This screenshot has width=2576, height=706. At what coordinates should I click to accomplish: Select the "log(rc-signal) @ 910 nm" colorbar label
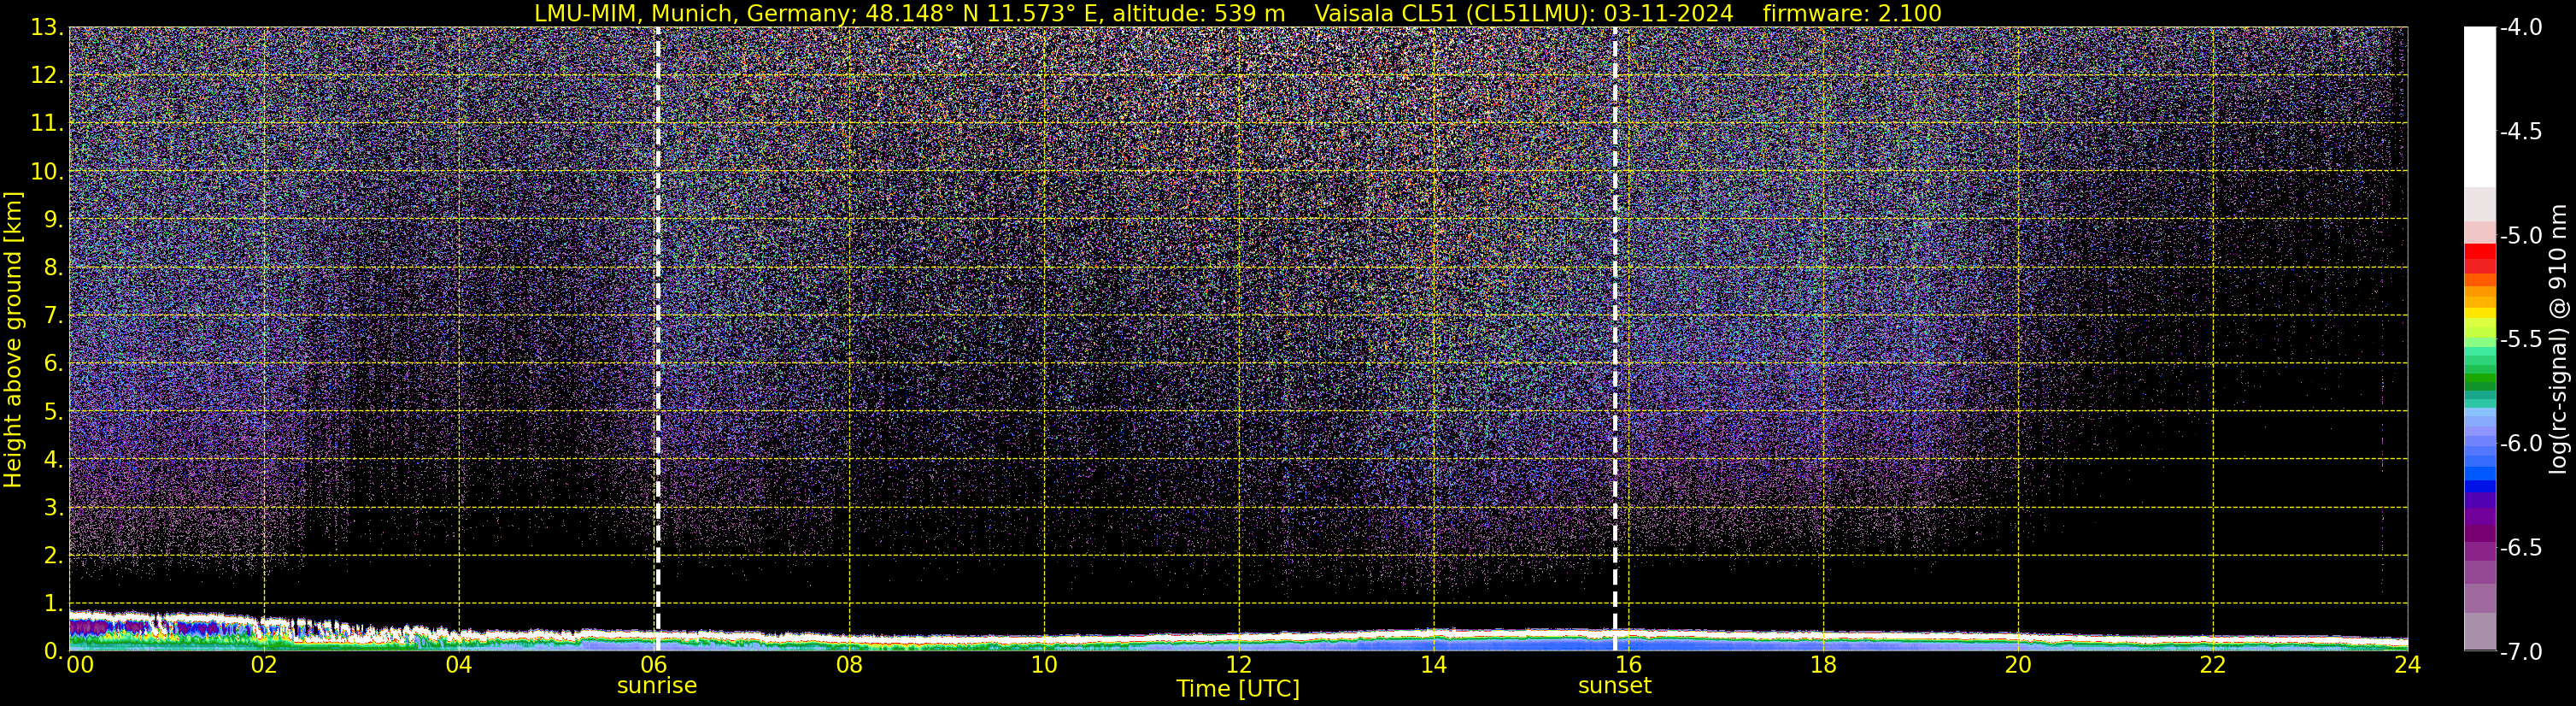[x=2559, y=339]
